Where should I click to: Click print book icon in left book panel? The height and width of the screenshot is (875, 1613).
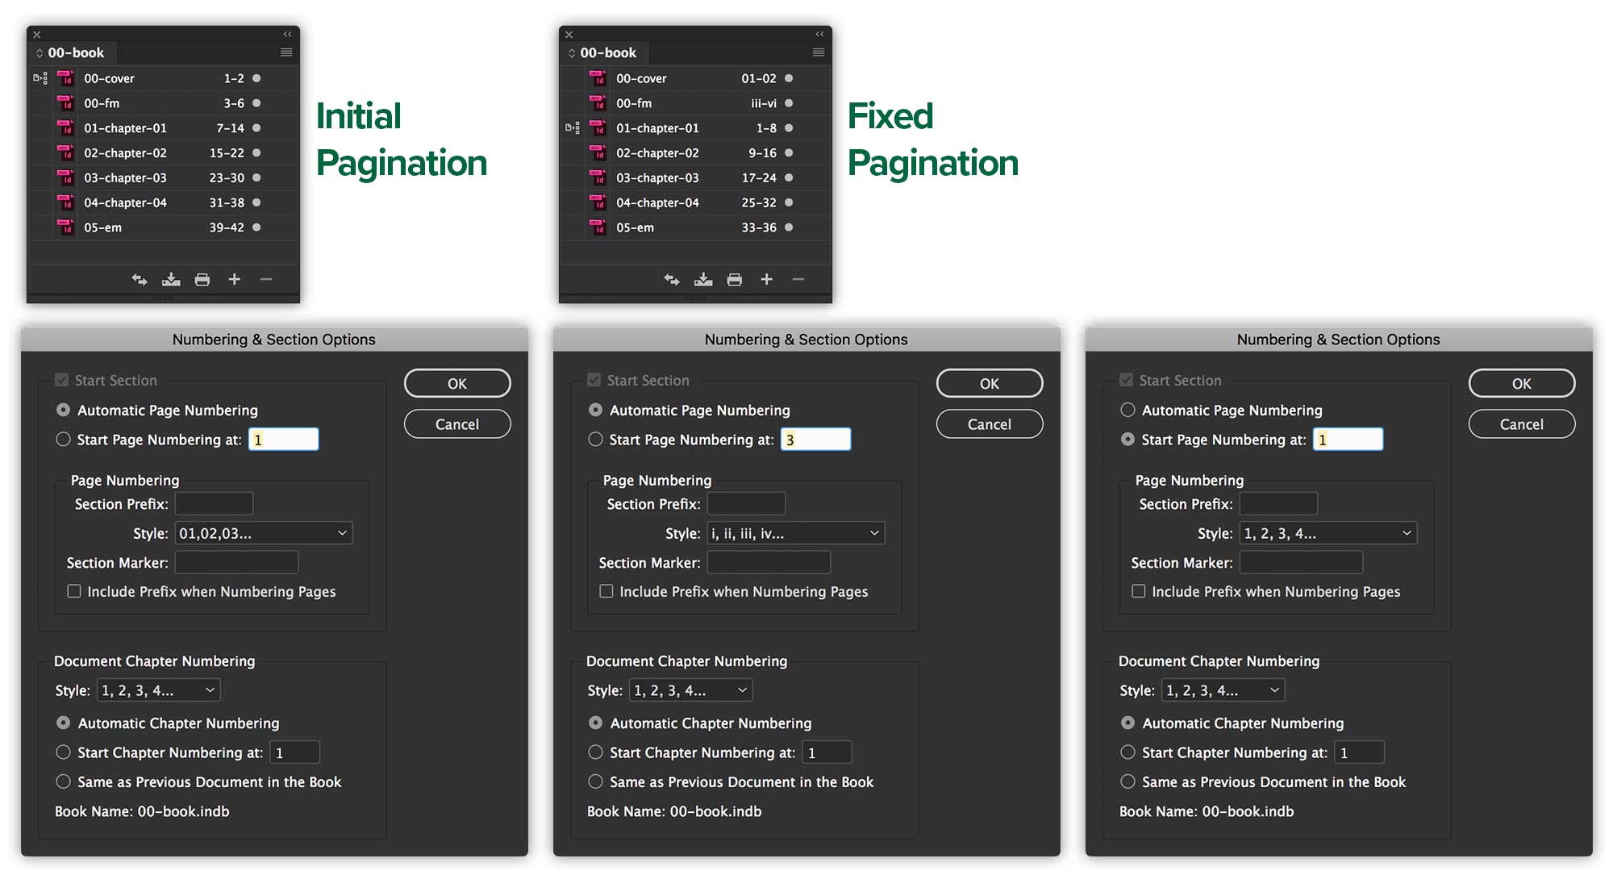click(202, 279)
